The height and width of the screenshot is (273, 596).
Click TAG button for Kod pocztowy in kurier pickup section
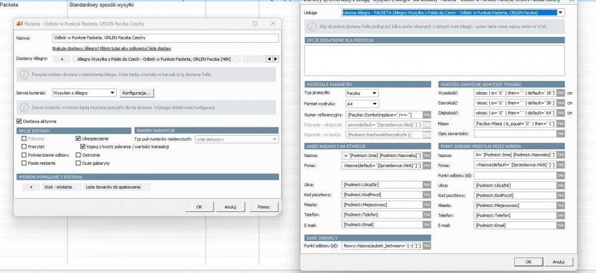point(560,195)
